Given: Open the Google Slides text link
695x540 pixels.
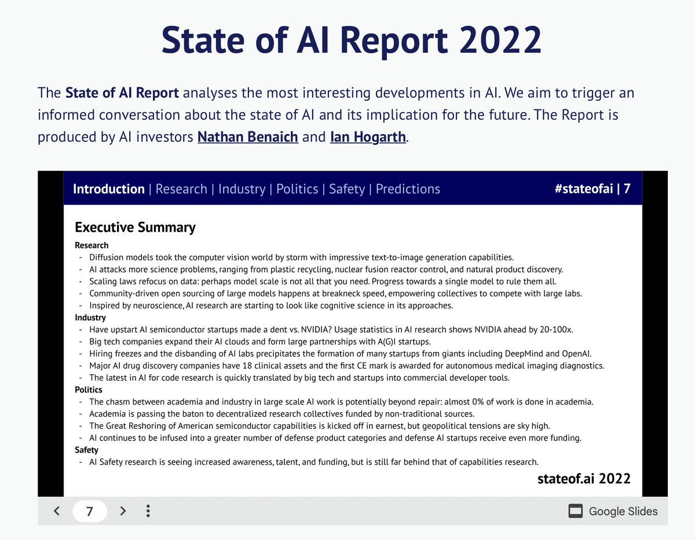Looking at the screenshot, I should [x=623, y=511].
